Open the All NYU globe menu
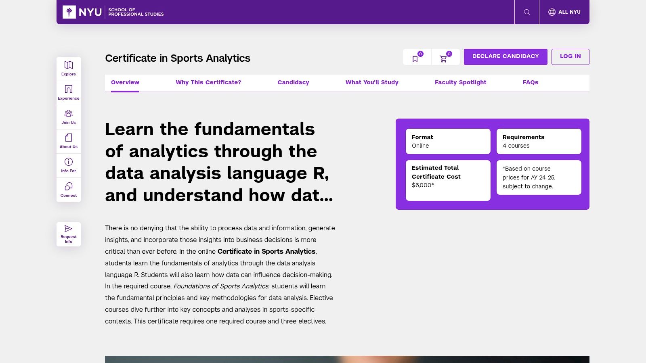The width and height of the screenshot is (646, 363). pyautogui.click(x=564, y=12)
